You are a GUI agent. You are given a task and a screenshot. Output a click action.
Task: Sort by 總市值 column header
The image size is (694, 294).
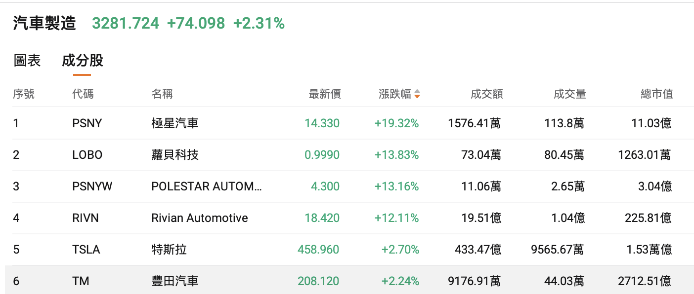656,94
